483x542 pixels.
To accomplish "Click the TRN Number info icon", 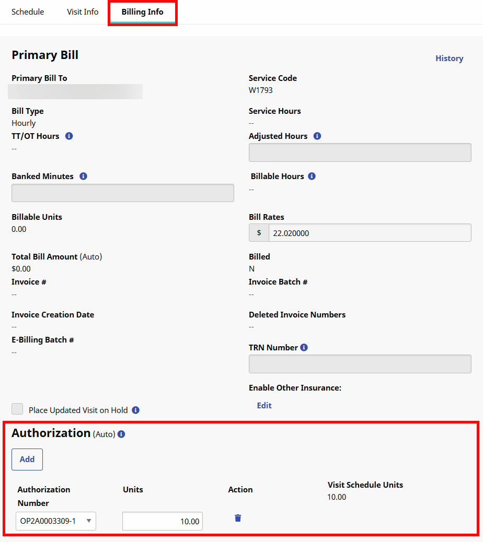I will point(304,348).
